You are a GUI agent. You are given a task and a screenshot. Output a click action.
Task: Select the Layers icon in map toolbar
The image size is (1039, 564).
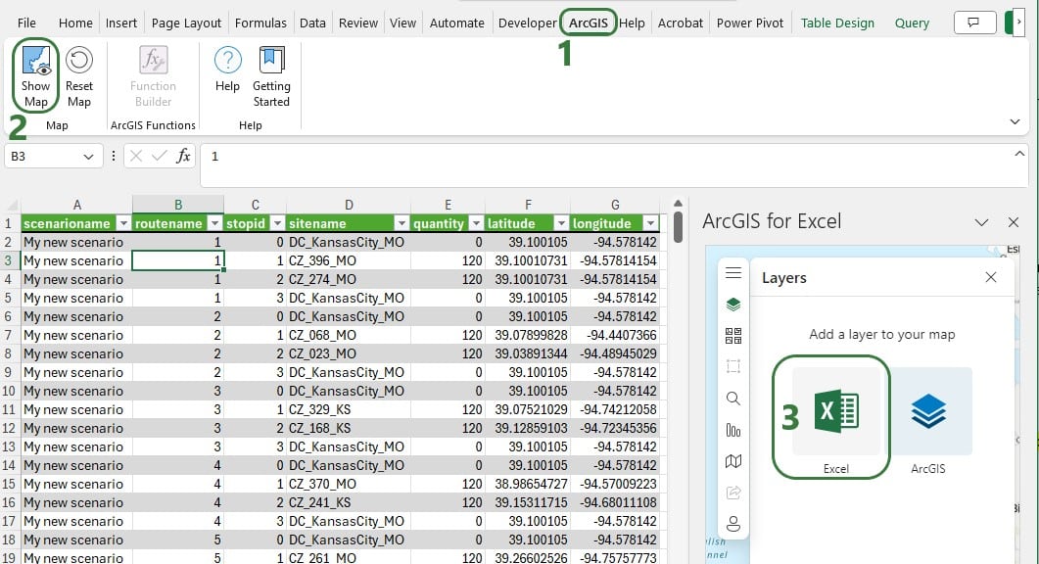point(733,305)
